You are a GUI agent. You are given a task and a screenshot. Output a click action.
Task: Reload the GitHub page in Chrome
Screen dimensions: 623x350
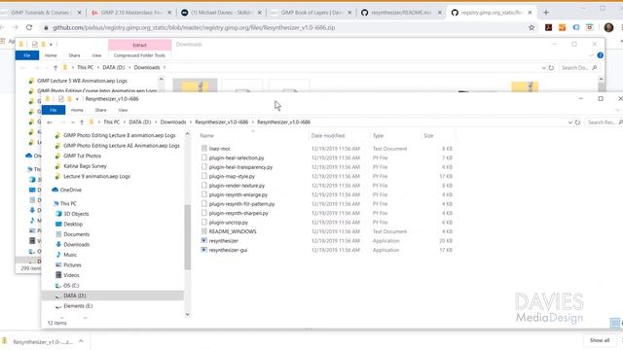pyautogui.click(x=29, y=27)
